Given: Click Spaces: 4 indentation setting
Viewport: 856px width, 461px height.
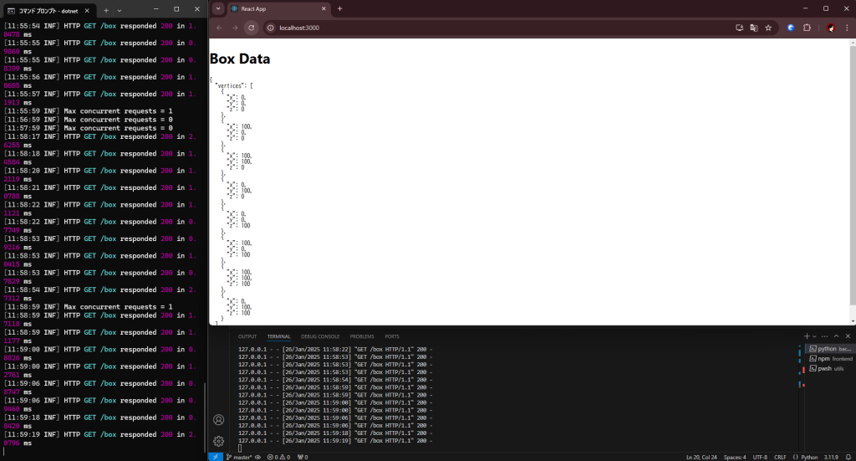Looking at the screenshot, I should point(735,457).
